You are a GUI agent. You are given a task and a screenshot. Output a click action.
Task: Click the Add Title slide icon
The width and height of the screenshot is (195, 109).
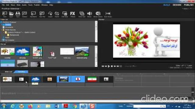42,14
